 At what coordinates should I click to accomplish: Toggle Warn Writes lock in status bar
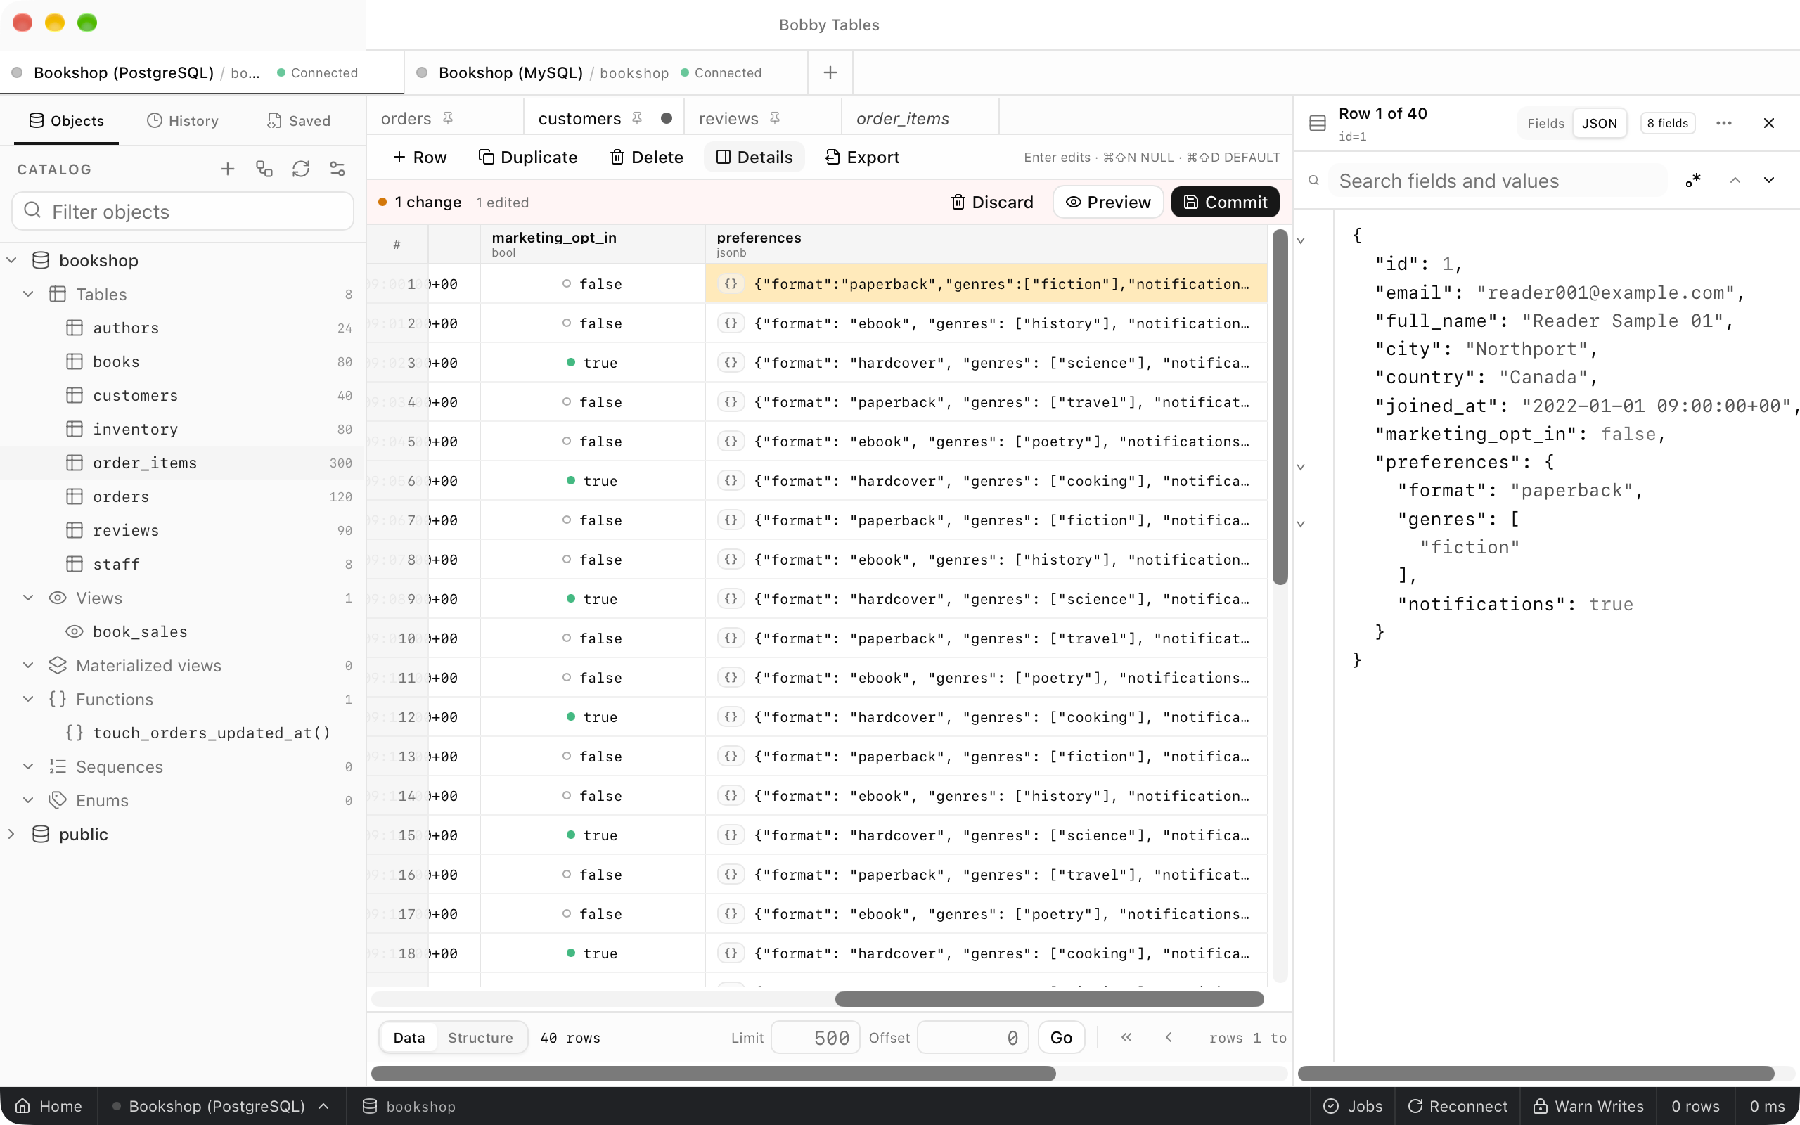[1588, 1107]
